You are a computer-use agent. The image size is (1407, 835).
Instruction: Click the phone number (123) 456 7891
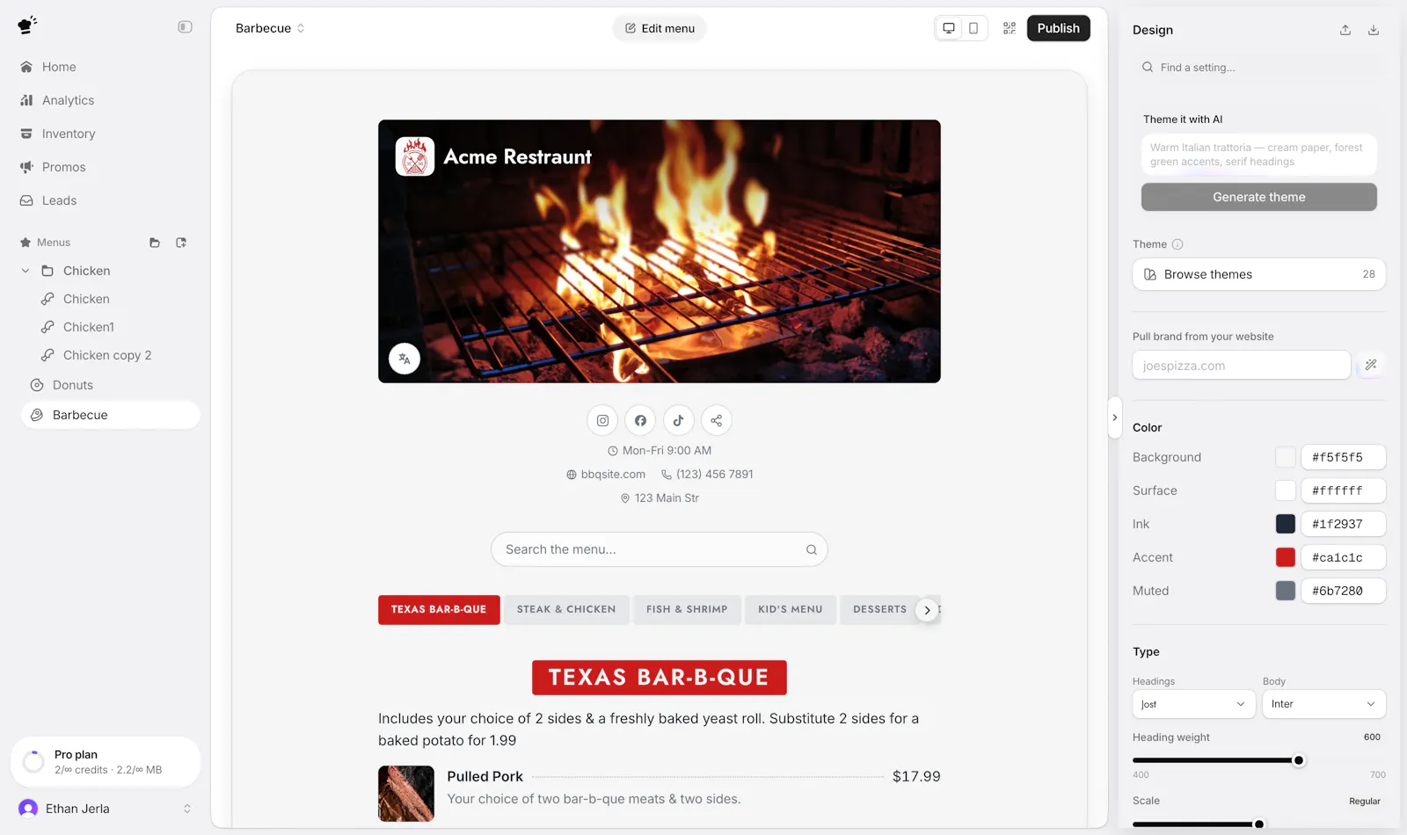pos(708,475)
